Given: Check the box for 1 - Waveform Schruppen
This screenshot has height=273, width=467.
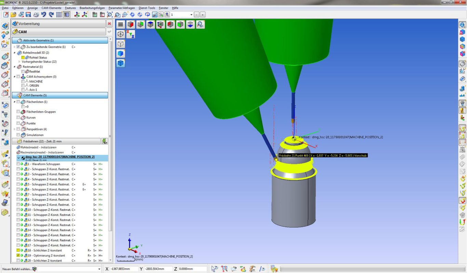Looking at the screenshot, I should tap(18, 164).
